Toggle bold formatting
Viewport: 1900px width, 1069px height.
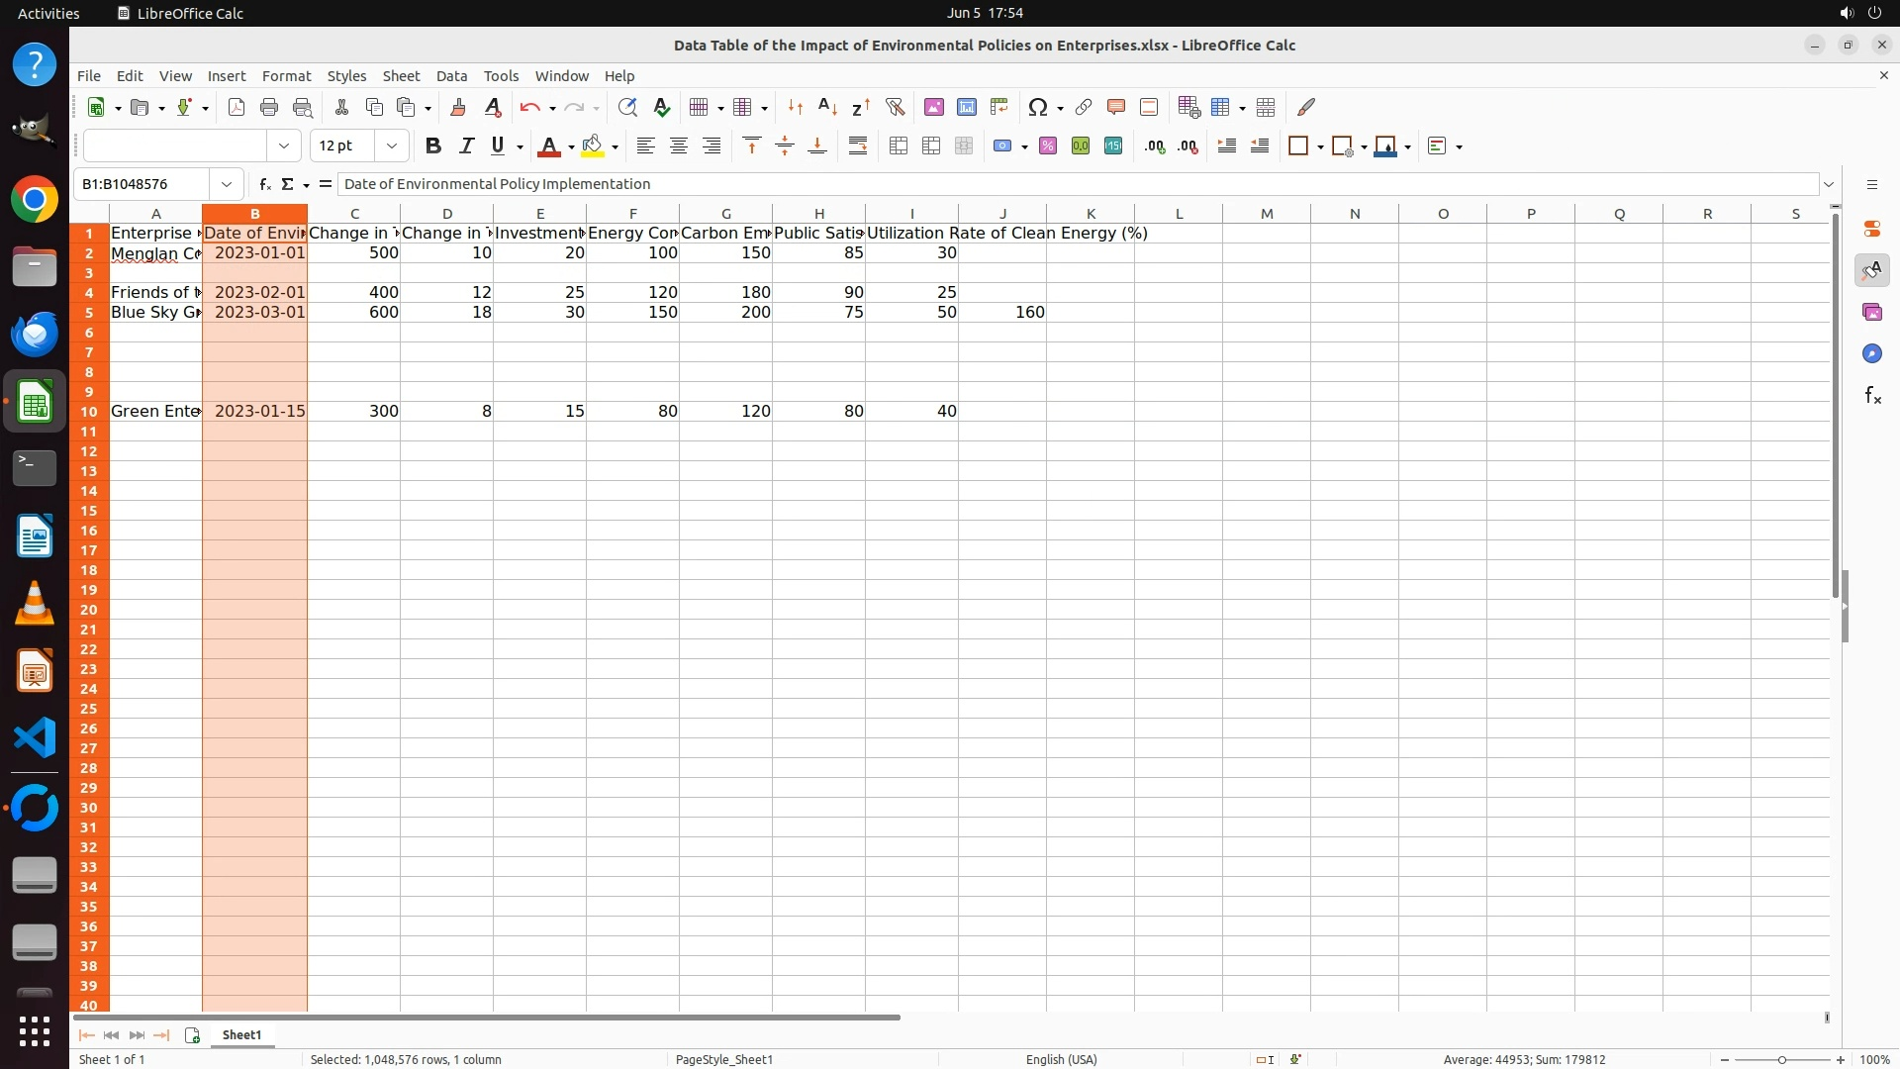tap(432, 146)
